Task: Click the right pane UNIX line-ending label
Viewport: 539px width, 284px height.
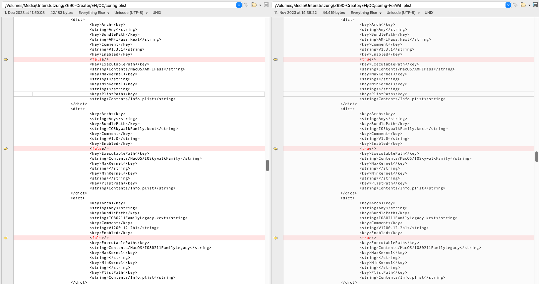Action: [429, 13]
